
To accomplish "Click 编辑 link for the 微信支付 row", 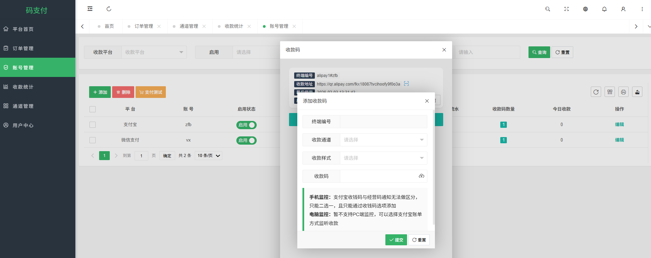I will pyautogui.click(x=619, y=140).
